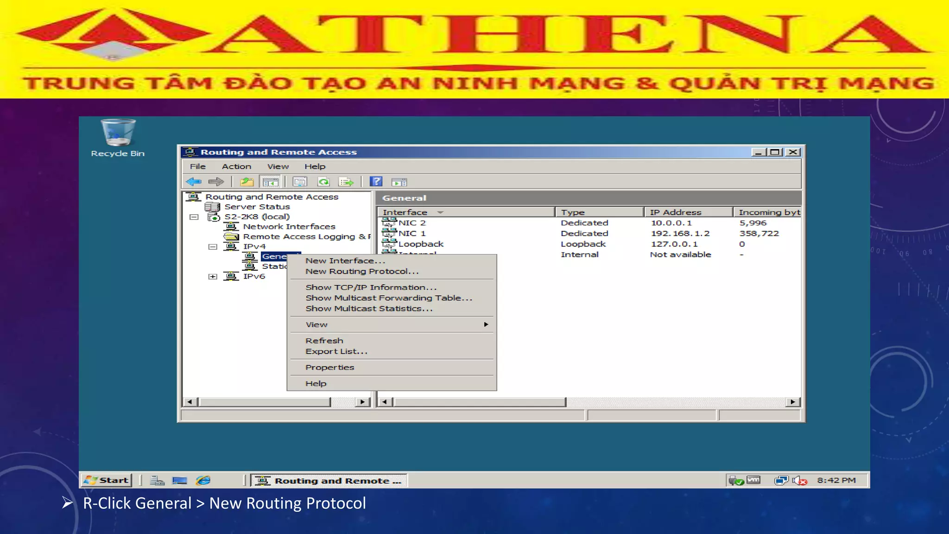Click the right pane scroll-right arrow
The width and height of the screenshot is (949, 534).
793,402
